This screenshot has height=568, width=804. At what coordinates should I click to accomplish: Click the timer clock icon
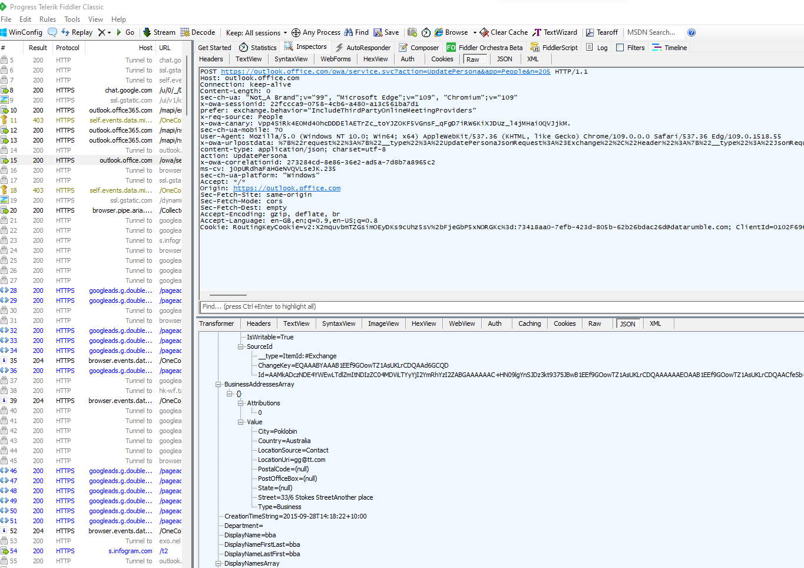tap(426, 32)
